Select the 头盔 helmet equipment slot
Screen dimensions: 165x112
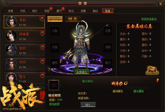pyautogui.click(x=55, y=31)
